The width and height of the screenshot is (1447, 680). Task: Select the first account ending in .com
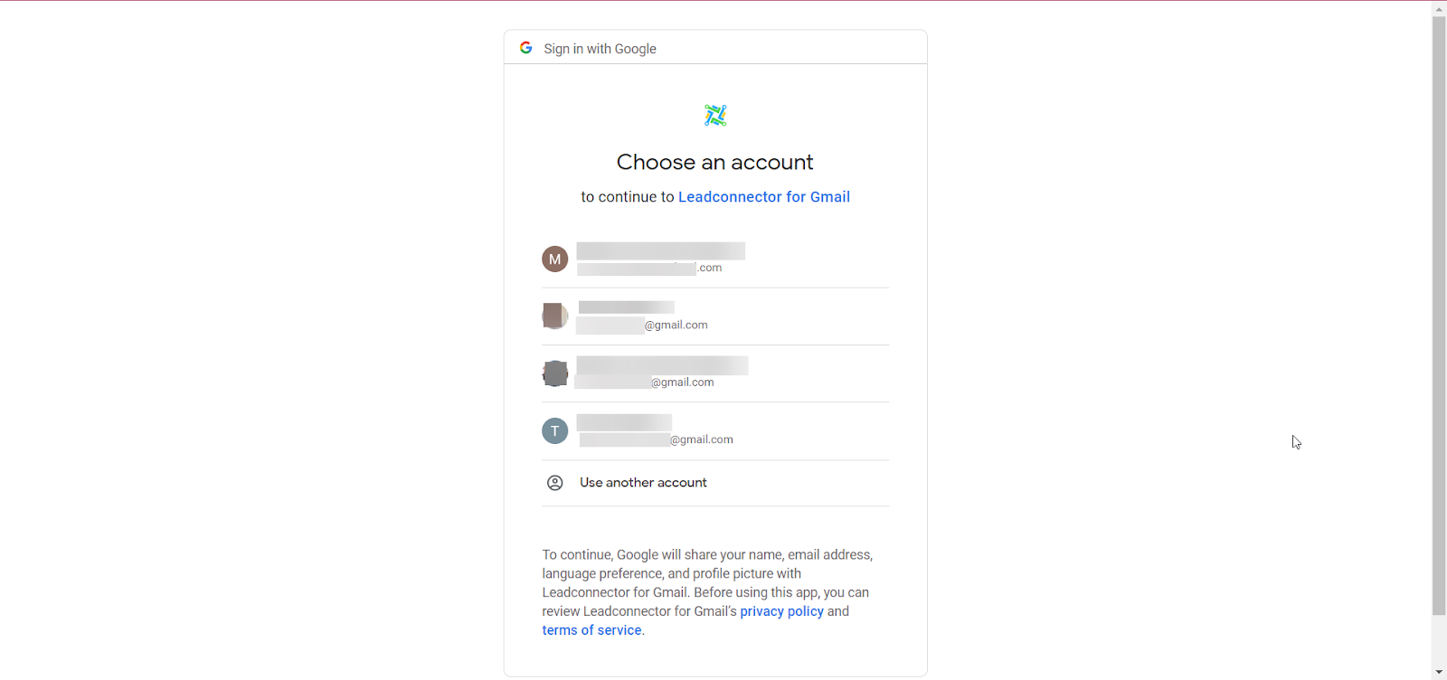point(715,259)
